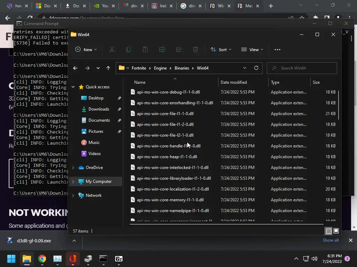Click Show all downloads link
The height and width of the screenshot is (267, 357).
point(331,240)
